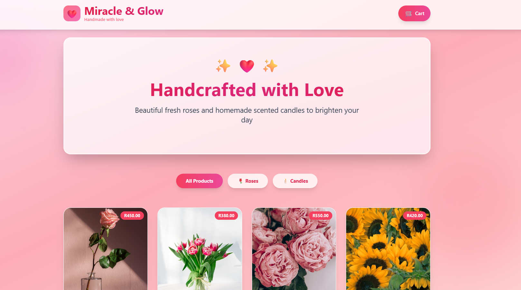
Task: Filter products by Candles
Action: (x=295, y=181)
